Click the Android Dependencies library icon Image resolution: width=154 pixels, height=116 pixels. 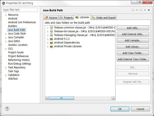52,43
